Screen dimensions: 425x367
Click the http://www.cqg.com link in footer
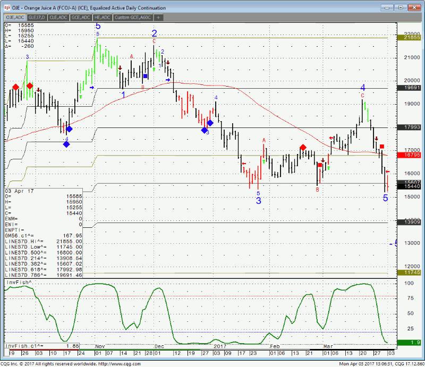(119, 364)
